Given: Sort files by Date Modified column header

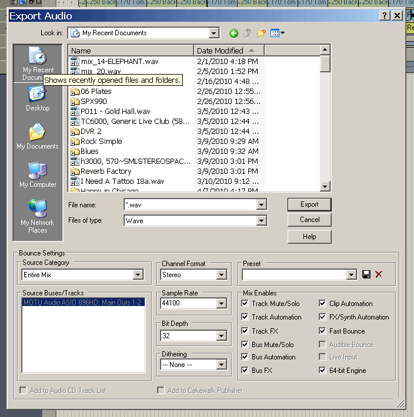Looking at the screenshot, I should pos(229,51).
